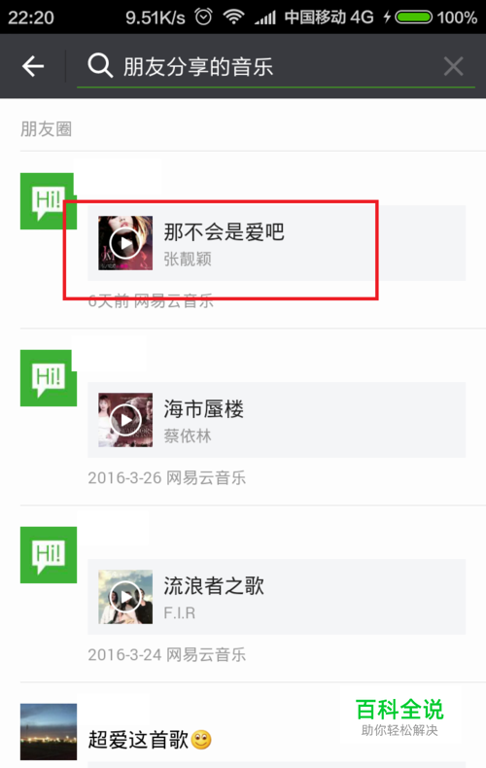486x768 pixels.
Task: Clear search text with the X icon
Action: [x=453, y=66]
